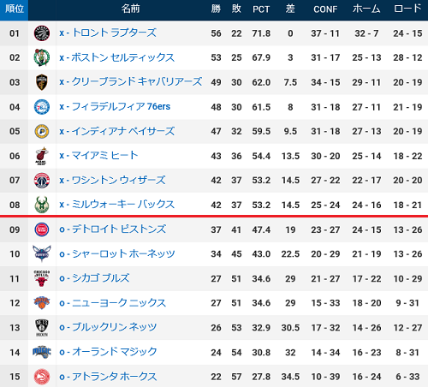428x387 pixels.
Task: Click the Cleveland Cavaliers shield logo
Action: click(x=42, y=82)
